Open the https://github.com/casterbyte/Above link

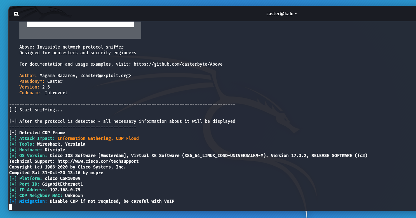coord(178,64)
